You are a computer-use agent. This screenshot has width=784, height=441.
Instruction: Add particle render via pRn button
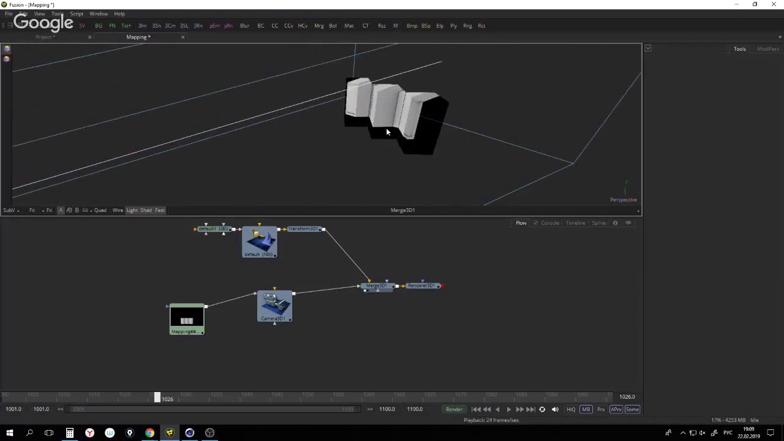coord(228,26)
